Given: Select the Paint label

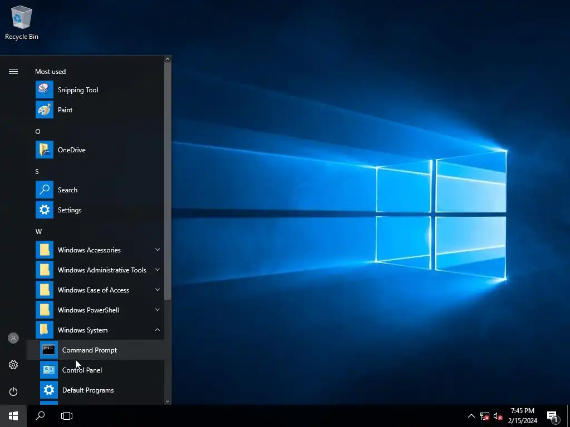Looking at the screenshot, I should click(65, 110).
